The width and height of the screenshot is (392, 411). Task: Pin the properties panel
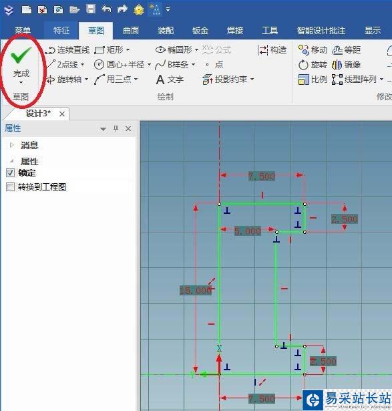point(116,128)
